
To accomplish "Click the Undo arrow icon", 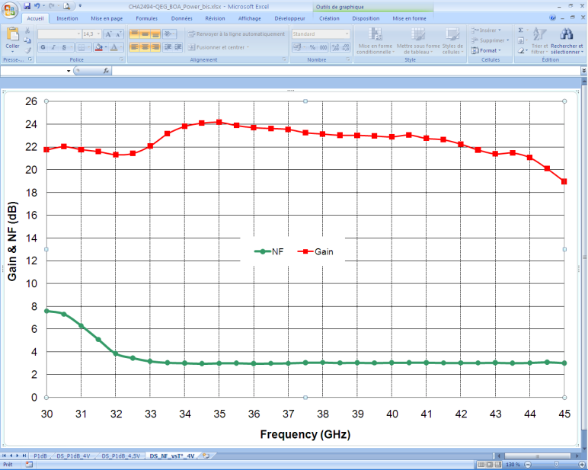I will 37,6.
